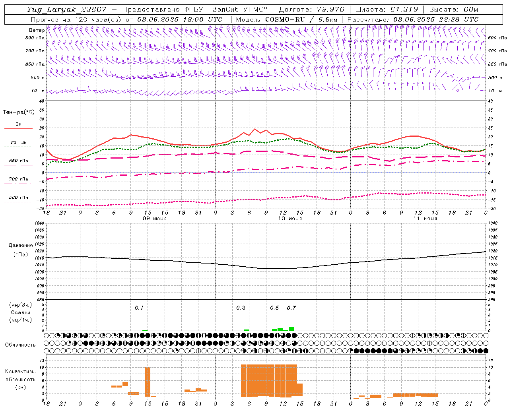This screenshot has width=509, height=407.
Task: Click the tall orange bar at 12h on 09 июня
Action: 148,382
